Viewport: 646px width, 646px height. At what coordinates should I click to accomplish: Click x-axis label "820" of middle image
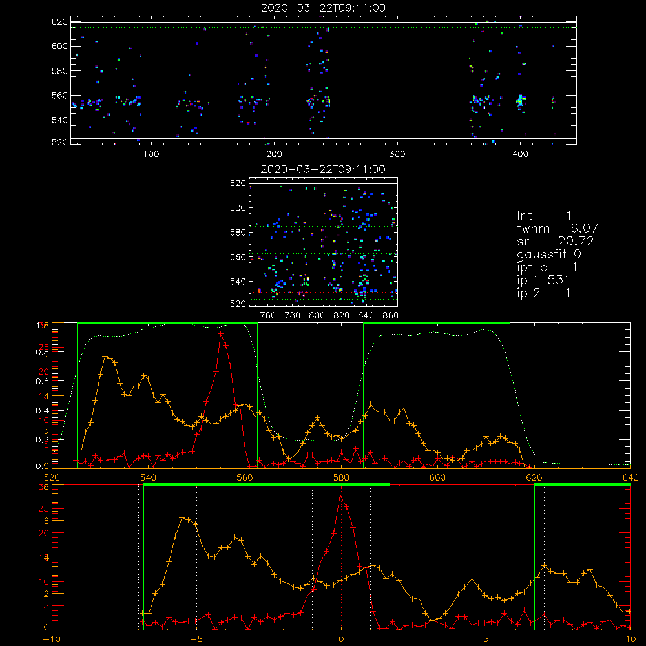(x=342, y=316)
